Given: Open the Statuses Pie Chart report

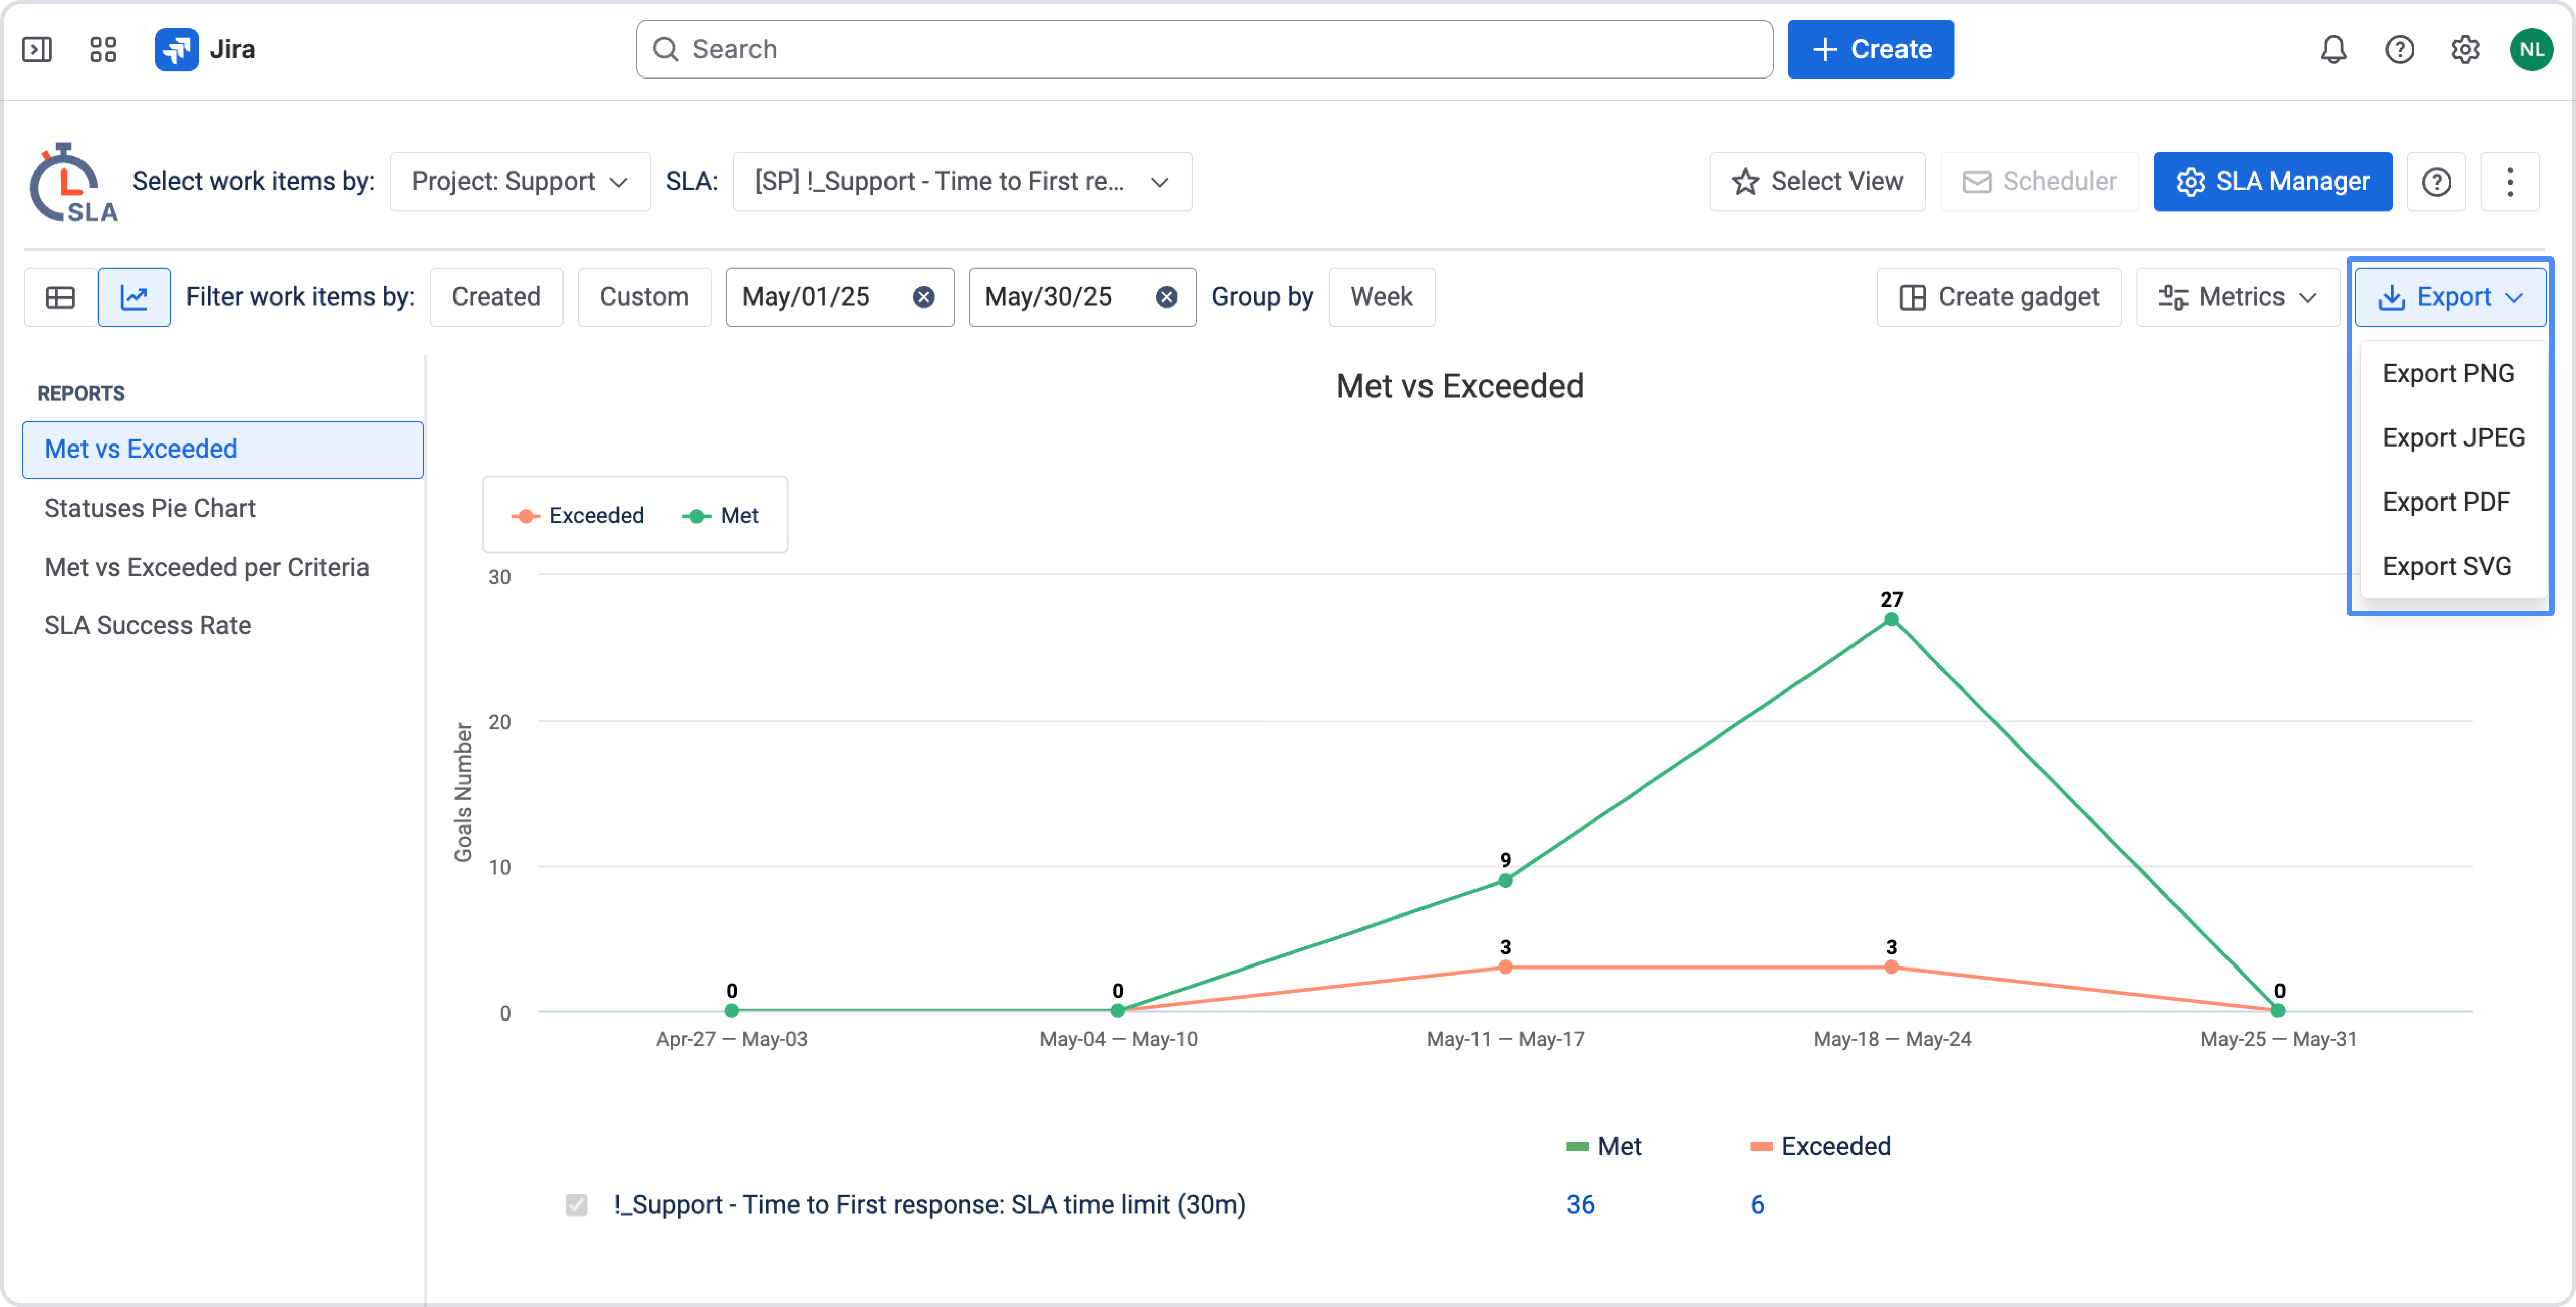Looking at the screenshot, I should click(150, 508).
